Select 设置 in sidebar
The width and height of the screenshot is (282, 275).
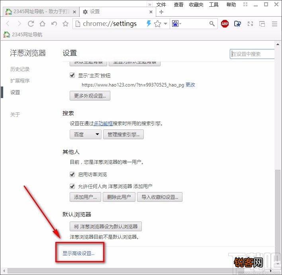click(x=15, y=92)
